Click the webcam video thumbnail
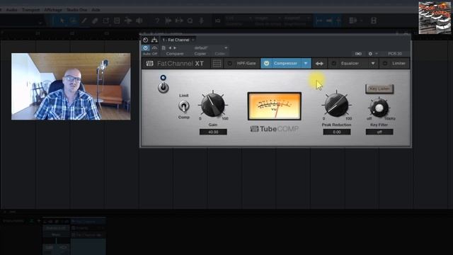Image resolution: width=453 pixels, height=255 pixels. (x=71, y=86)
